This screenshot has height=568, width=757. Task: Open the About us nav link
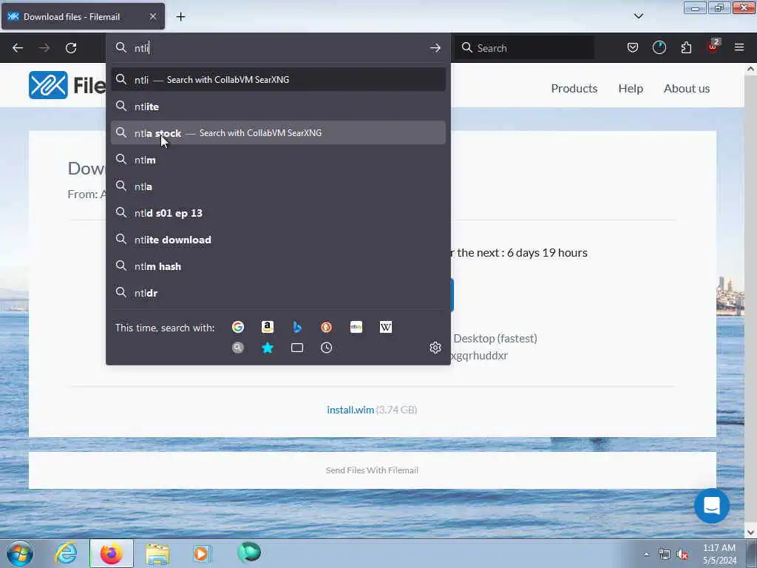pyautogui.click(x=687, y=89)
